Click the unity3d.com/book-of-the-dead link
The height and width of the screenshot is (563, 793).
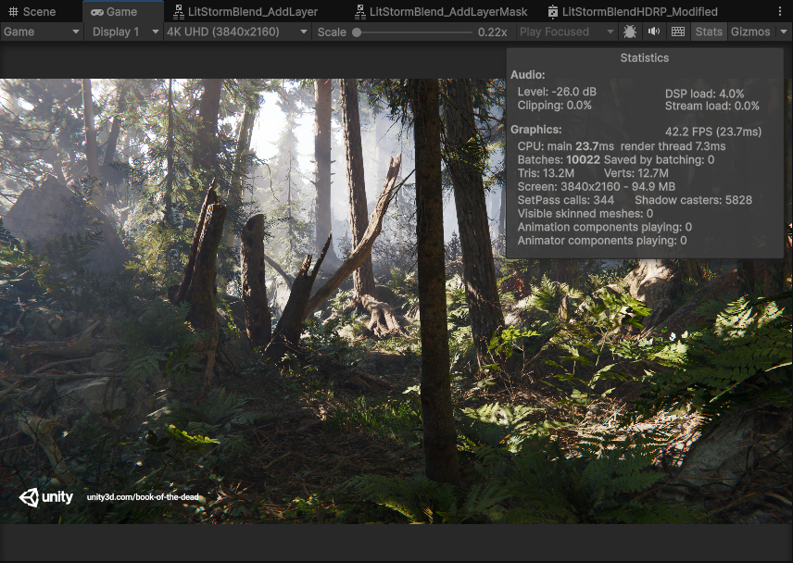point(141,497)
